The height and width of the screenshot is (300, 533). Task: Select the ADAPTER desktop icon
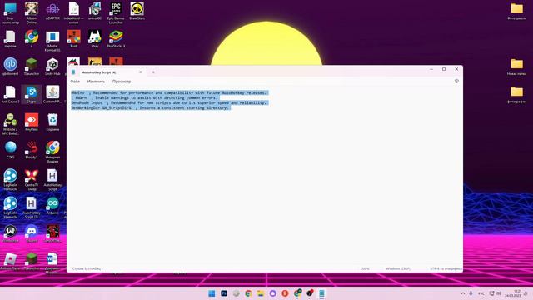(52, 11)
